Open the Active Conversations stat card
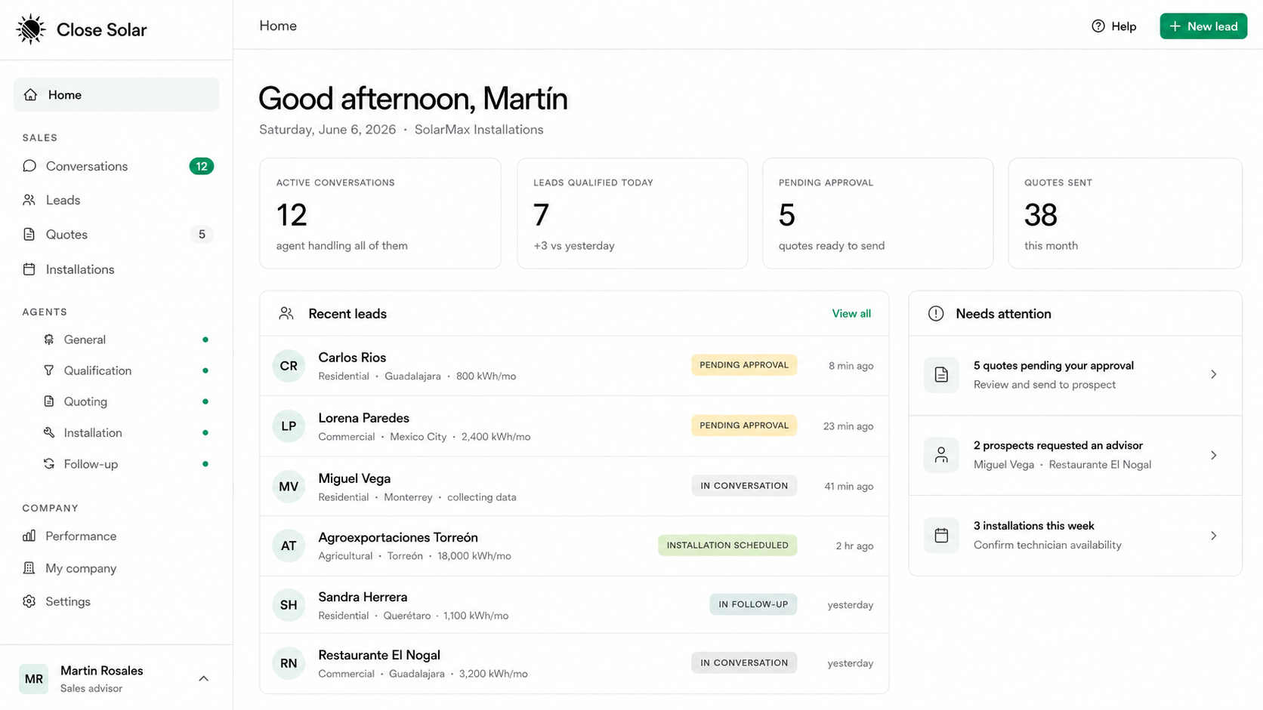Image resolution: width=1263 pixels, height=710 pixels. point(380,214)
